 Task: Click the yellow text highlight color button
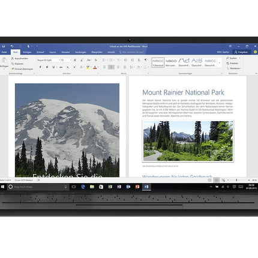pyautogui.click(x=88, y=67)
